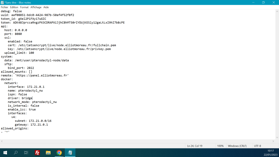Click the Notepad taskbar icon
This screenshot has height=157, width=279.
point(70,153)
